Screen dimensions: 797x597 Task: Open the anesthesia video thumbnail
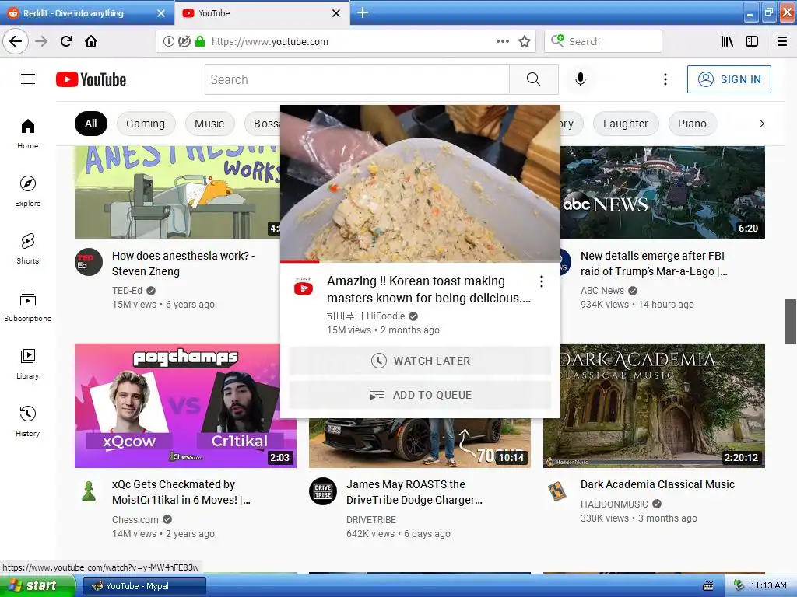pos(177,193)
